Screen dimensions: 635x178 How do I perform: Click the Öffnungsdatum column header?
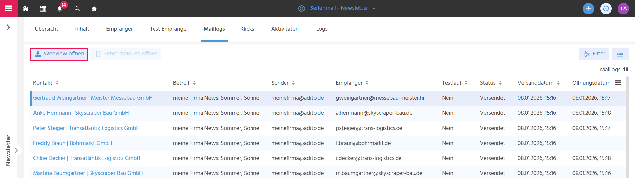pyautogui.click(x=591, y=83)
